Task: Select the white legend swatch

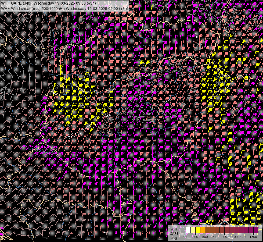Action: [188, 230]
